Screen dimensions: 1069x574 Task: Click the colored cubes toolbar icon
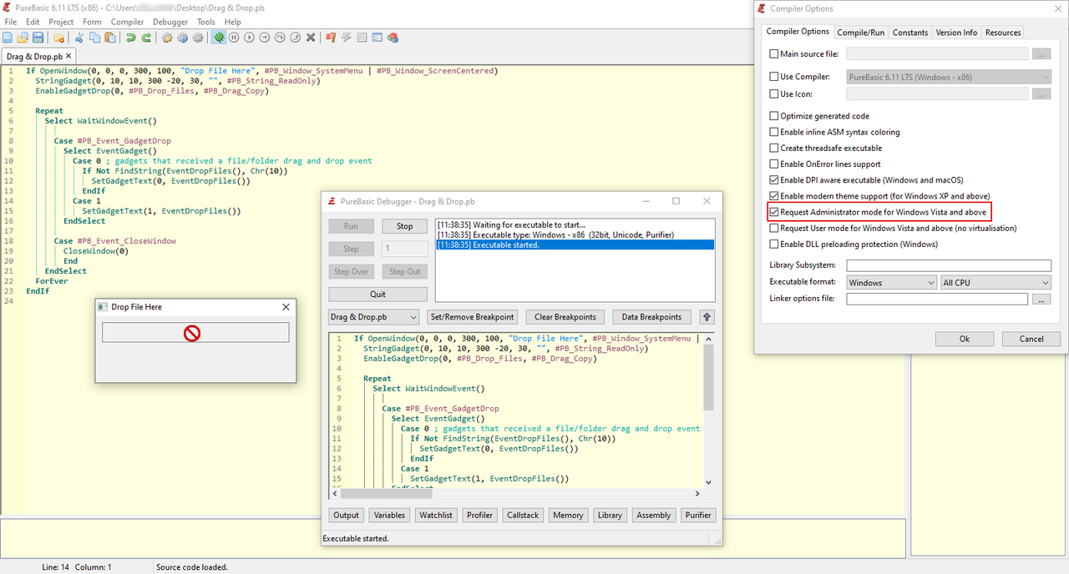point(393,38)
